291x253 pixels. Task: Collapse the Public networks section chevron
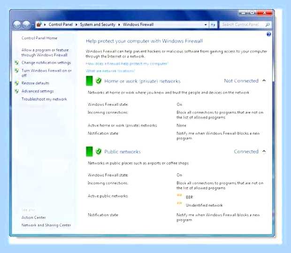coord(264,152)
